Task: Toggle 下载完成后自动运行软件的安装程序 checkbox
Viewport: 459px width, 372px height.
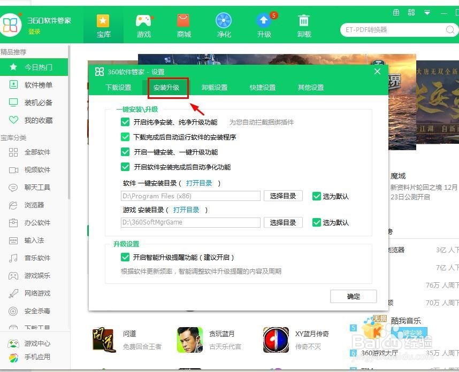Action: 125,137
